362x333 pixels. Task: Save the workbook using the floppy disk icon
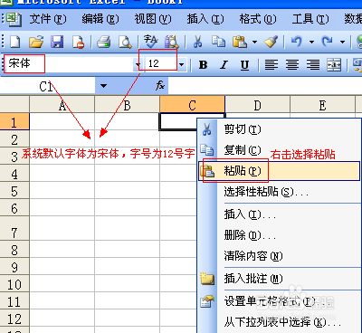point(57,42)
